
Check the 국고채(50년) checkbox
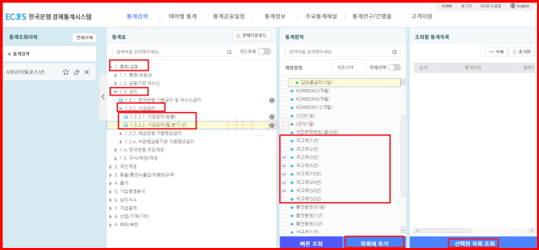(x=284, y=199)
